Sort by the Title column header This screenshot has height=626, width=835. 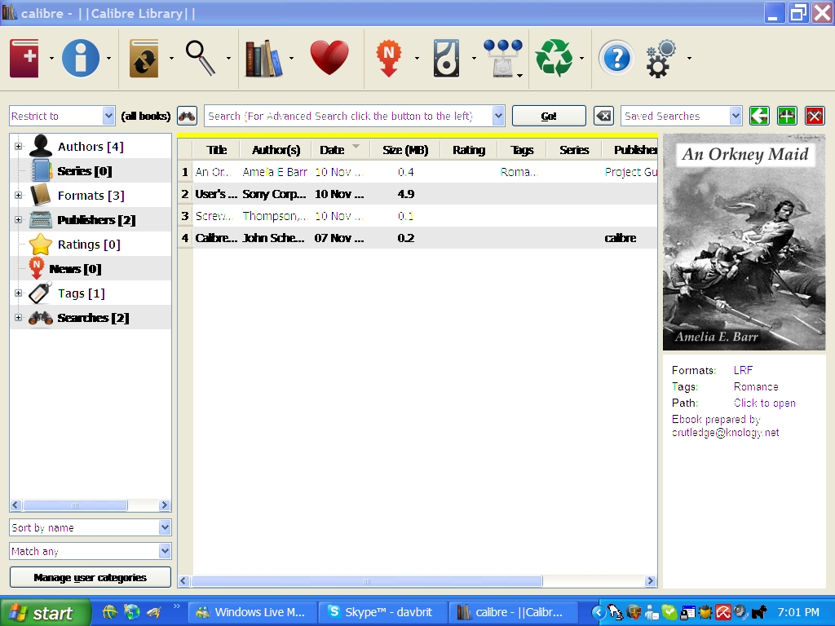[216, 150]
